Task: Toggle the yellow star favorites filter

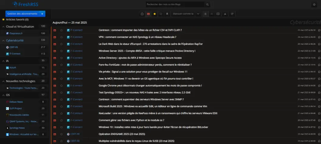Action: coord(155,14)
